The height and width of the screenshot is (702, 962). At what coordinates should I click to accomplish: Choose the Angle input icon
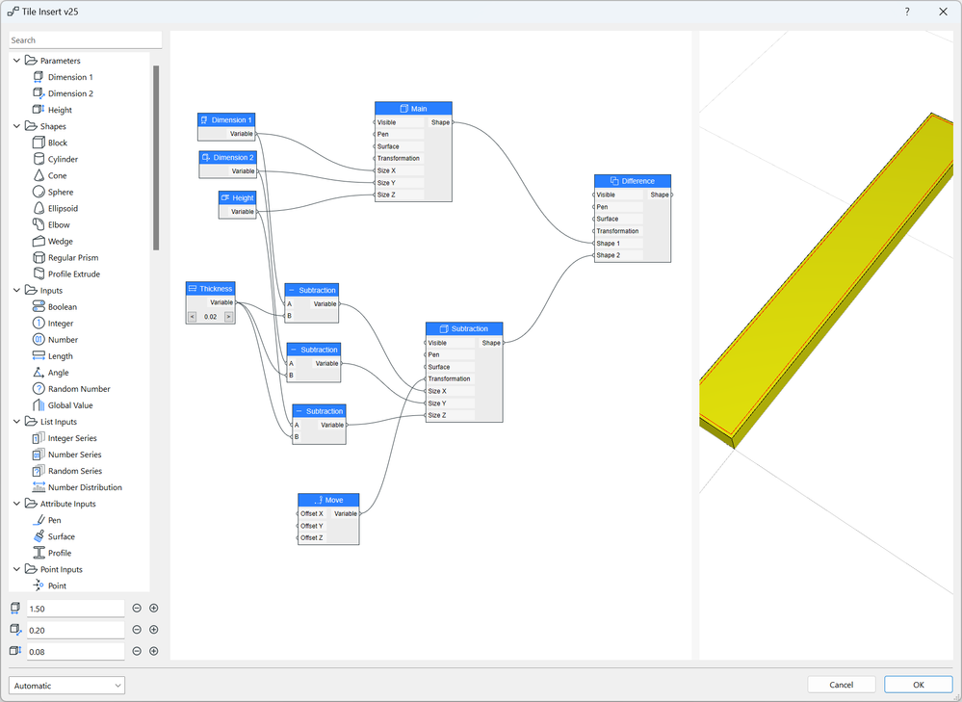pos(39,373)
